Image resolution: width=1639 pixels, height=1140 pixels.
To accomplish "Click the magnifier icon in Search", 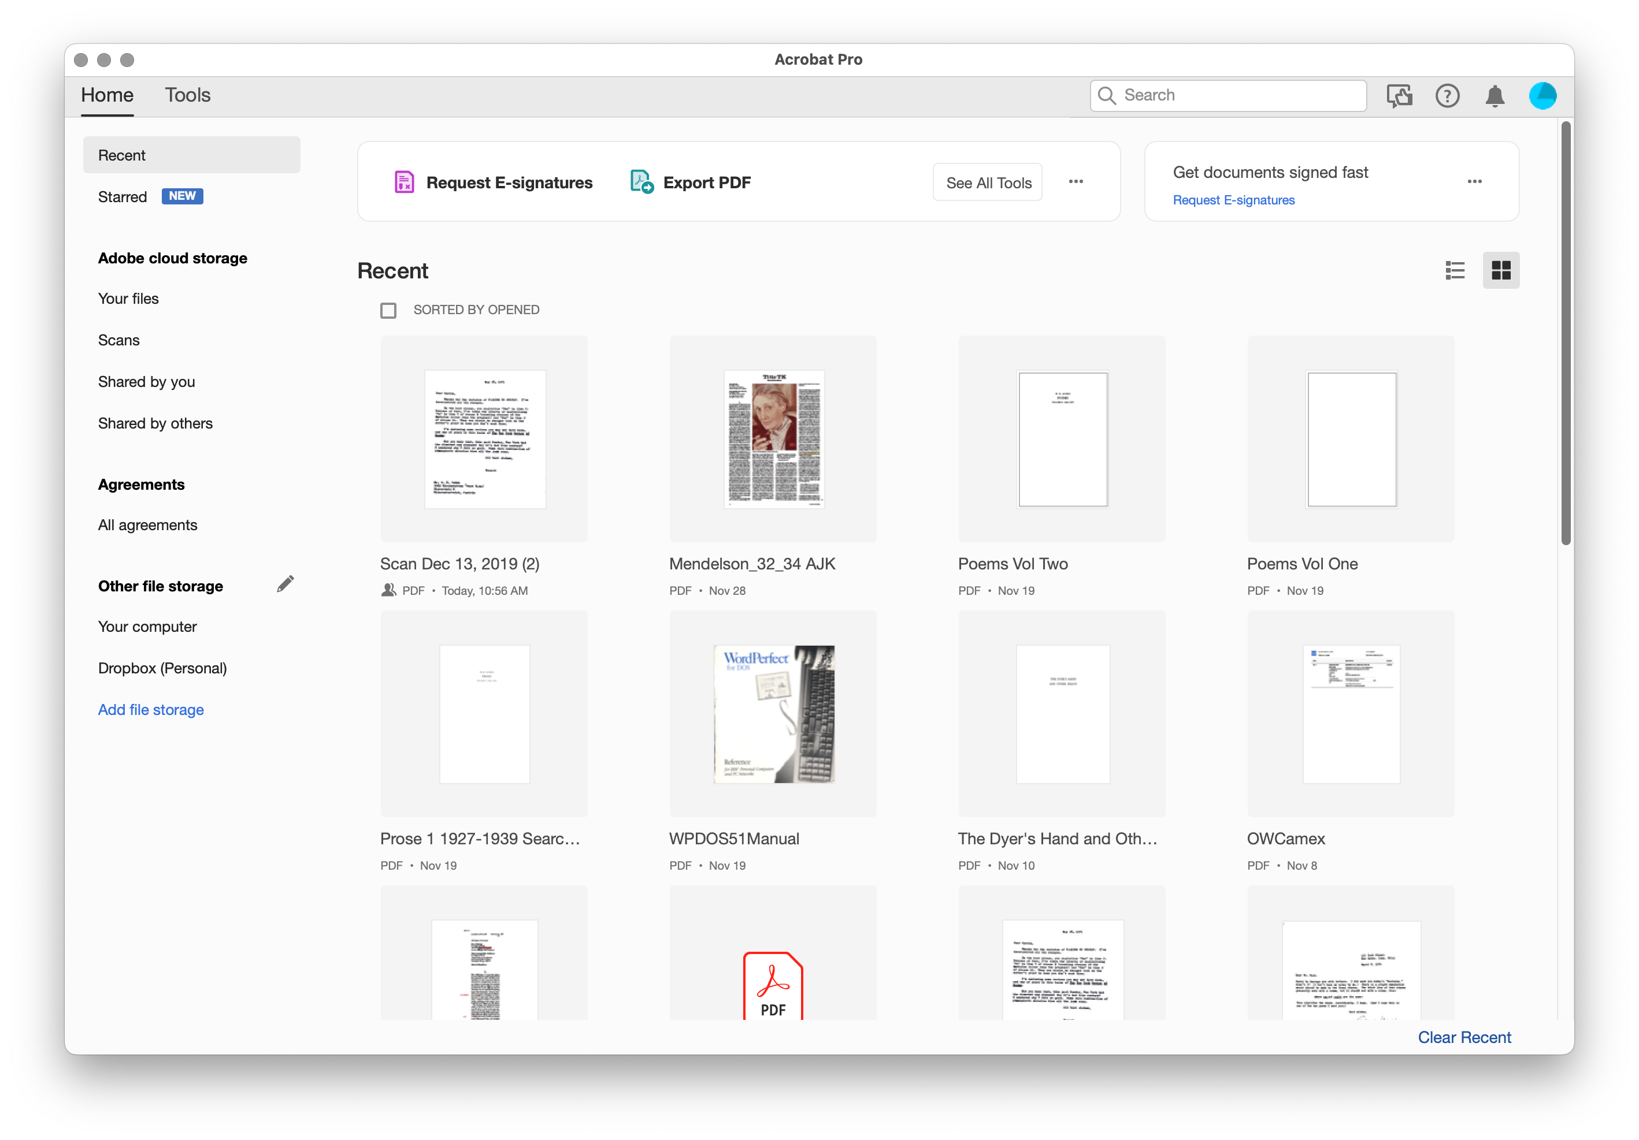I will [x=1107, y=96].
